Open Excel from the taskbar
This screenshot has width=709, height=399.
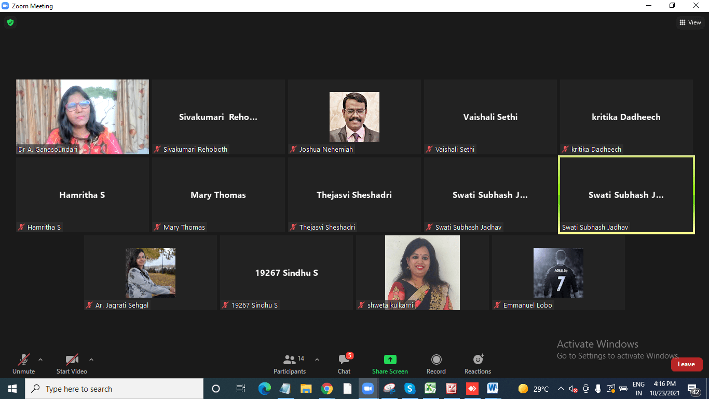(431, 389)
